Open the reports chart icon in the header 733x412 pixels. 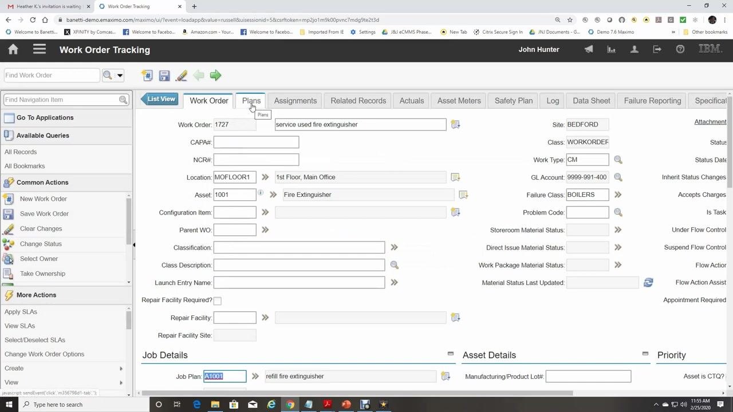[x=612, y=49]
